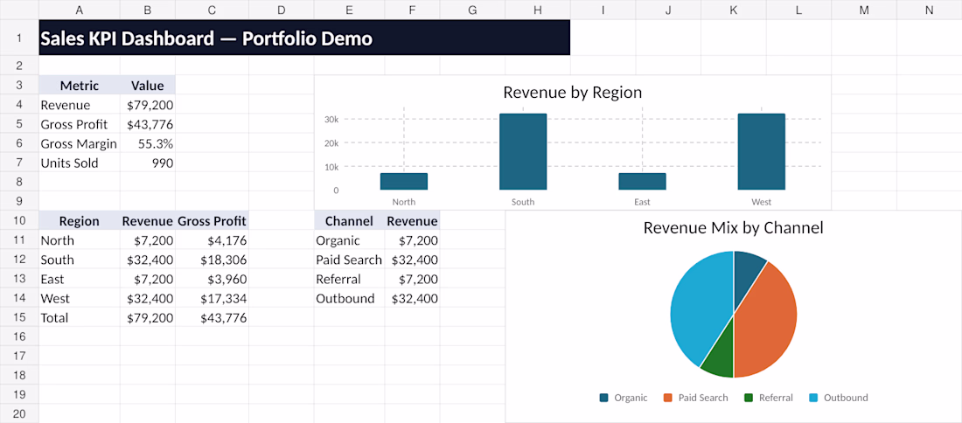Select the South region cell
962x423 pixels.
tap(79, 260)
